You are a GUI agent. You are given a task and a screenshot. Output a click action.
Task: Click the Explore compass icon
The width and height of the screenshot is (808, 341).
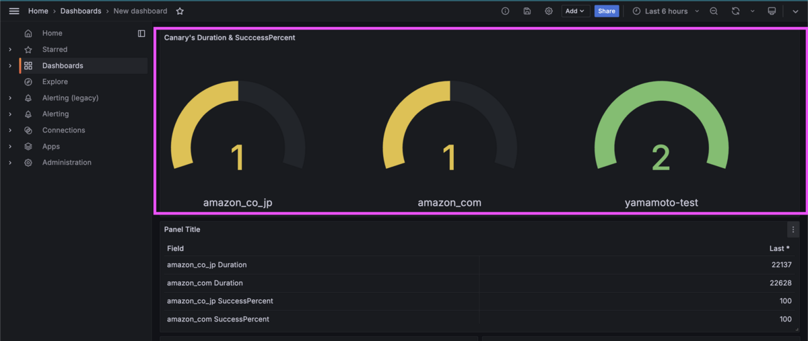tap(28, 81)
